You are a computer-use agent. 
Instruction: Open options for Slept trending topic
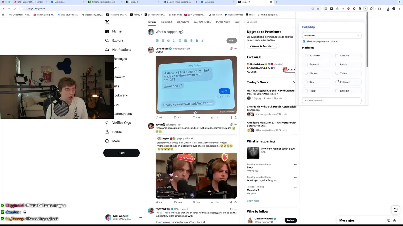[x=295, y=165]
